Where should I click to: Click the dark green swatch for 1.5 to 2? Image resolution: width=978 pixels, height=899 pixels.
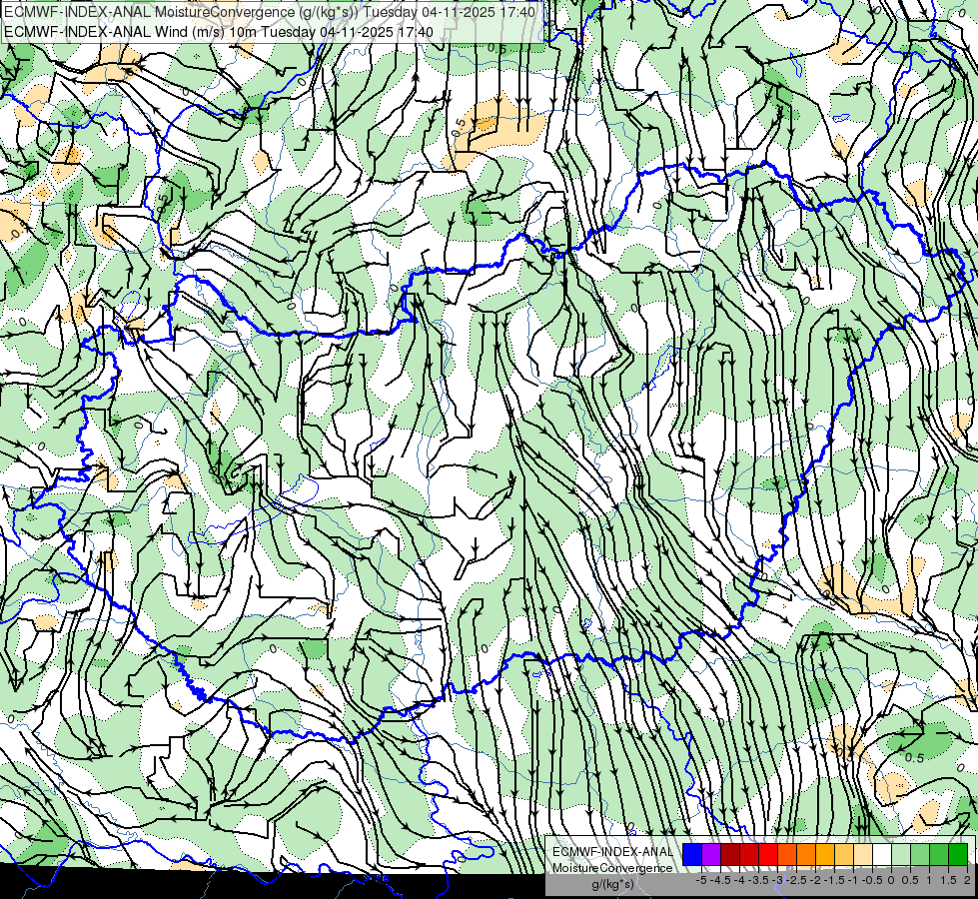point(958,854)
